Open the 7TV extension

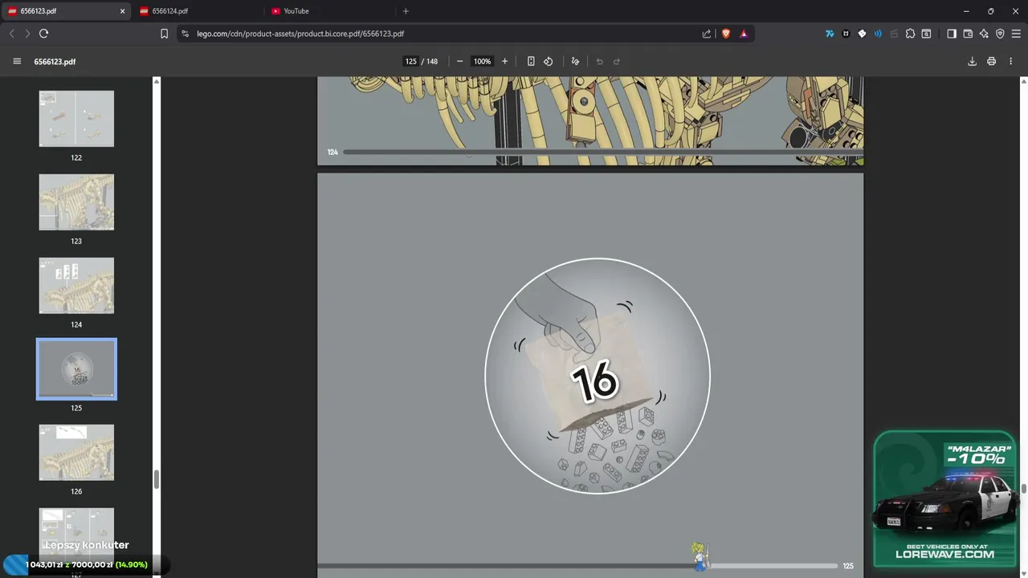click(x=830, y=34)
